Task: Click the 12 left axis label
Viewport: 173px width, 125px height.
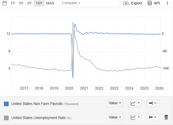Action: pos(8,34)
